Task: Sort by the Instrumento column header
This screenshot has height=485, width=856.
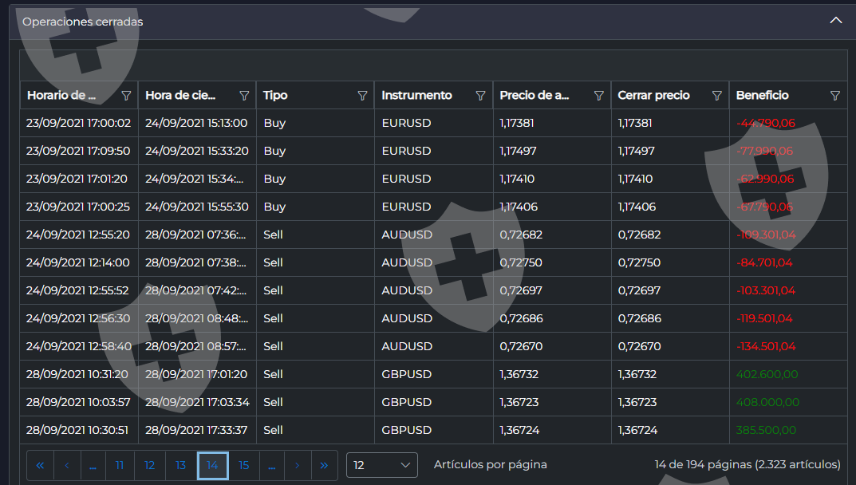Action: pos(416,96)
